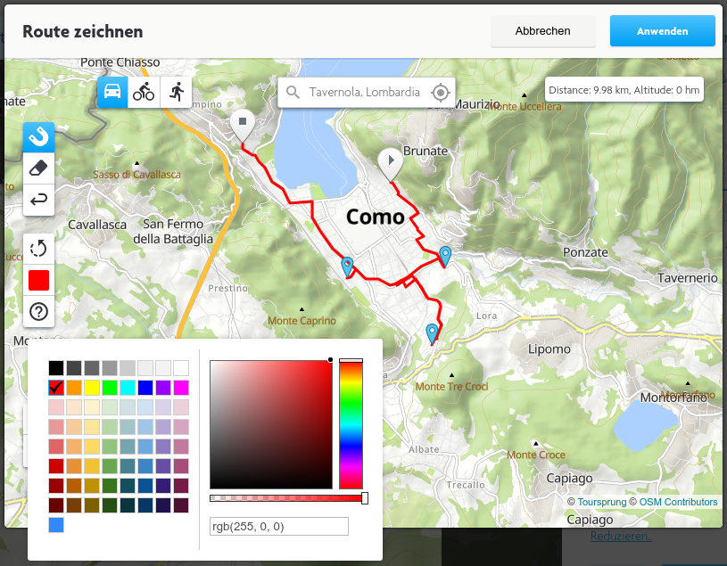Viewport: 727px width, 566px height.
Task: Switch to bicycle routing mode
Action: pyautogui.click(x=144, y=92)
